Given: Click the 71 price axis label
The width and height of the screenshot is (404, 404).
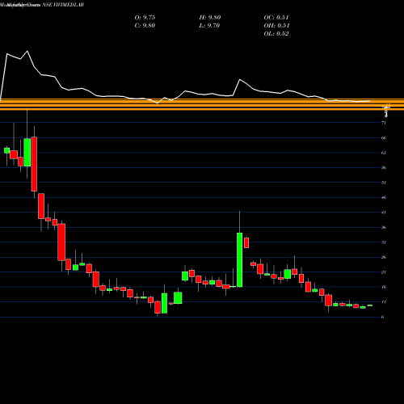Looking at the screenshot, I should [384, 123].
